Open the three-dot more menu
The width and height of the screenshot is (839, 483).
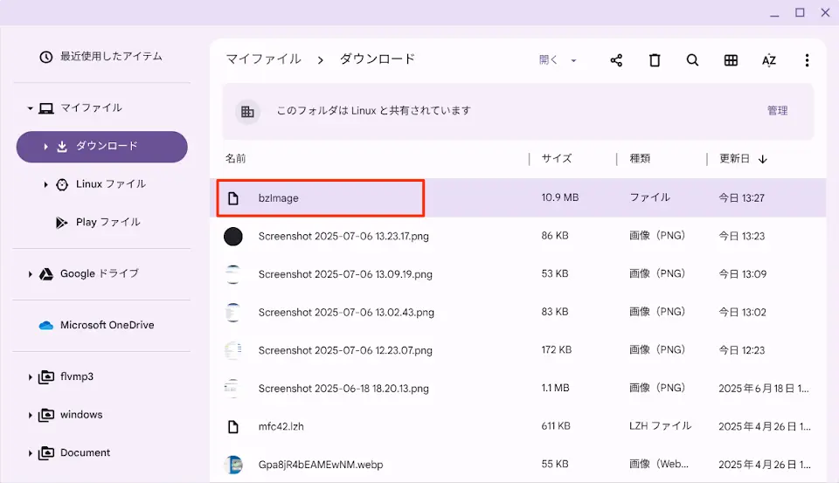(807, 60)
